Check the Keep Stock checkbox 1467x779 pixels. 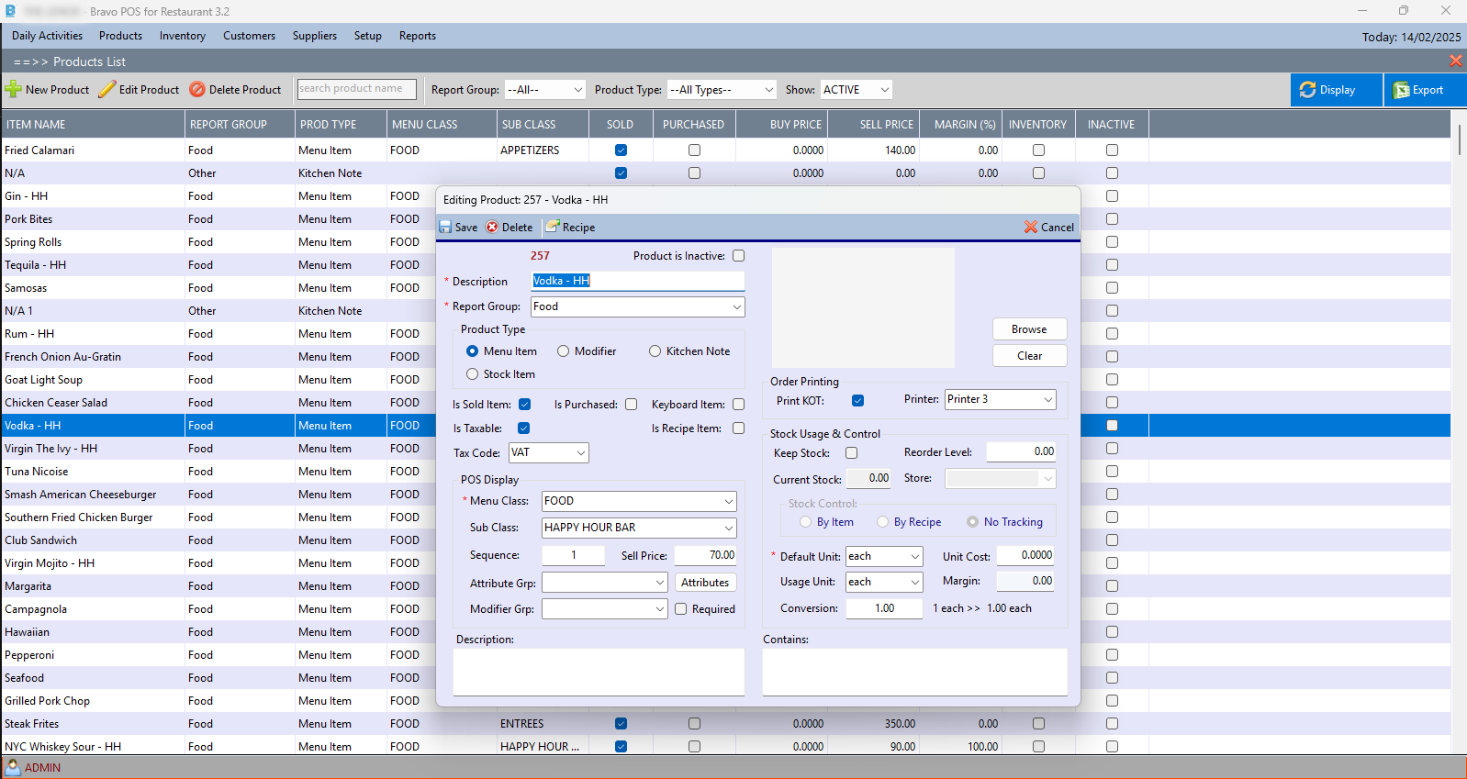852,453
